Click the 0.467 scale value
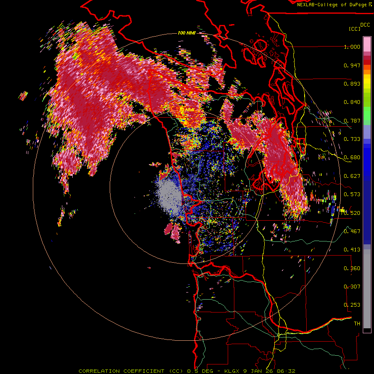 click(352, 231)
